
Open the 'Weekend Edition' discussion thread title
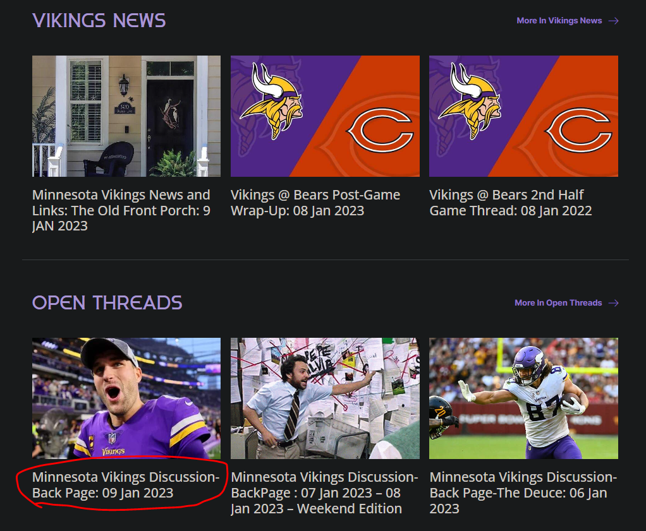pyautogui.click(x=324, y=492)
